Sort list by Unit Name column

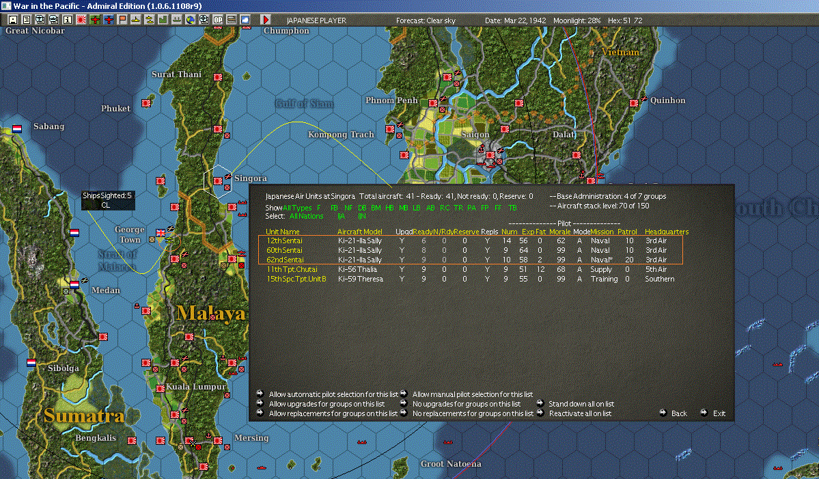click(x=283, y=232)
